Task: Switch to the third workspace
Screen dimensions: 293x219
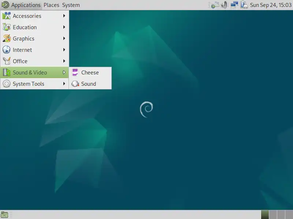Action: (x=281, y=215)
